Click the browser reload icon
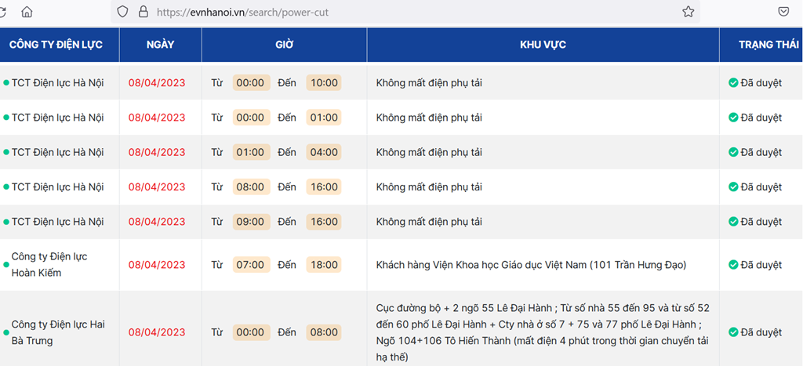 point(2,12)
